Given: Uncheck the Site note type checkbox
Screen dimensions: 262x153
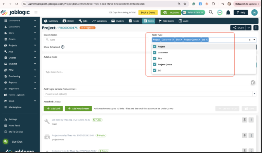Looking at the screenshot, I should tap(154, 58).
